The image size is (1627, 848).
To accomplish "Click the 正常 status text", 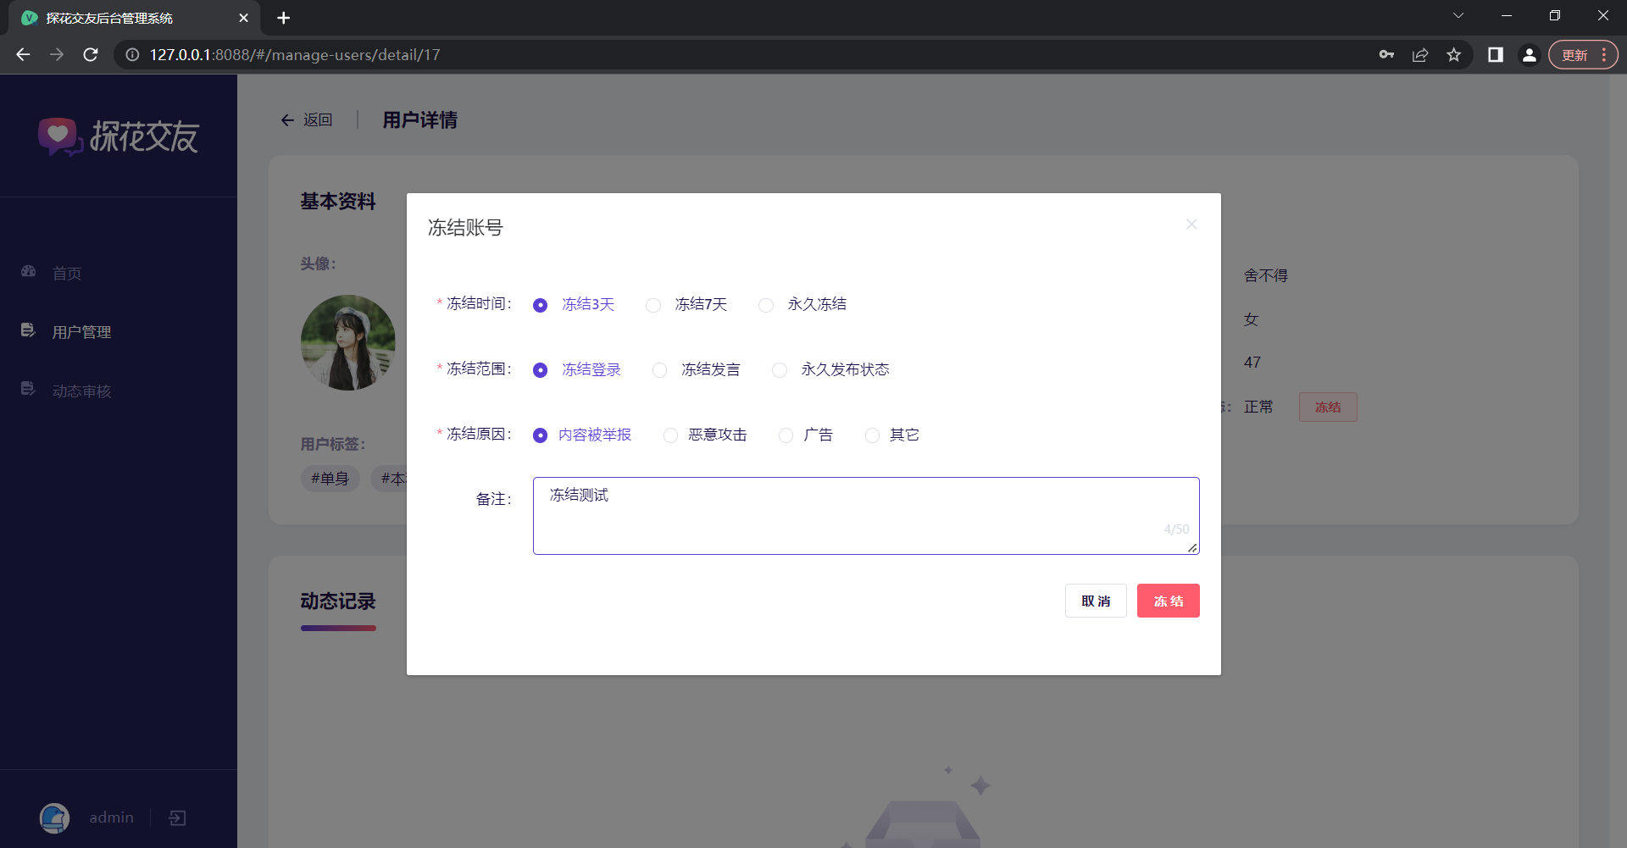I will point(1258,407).
